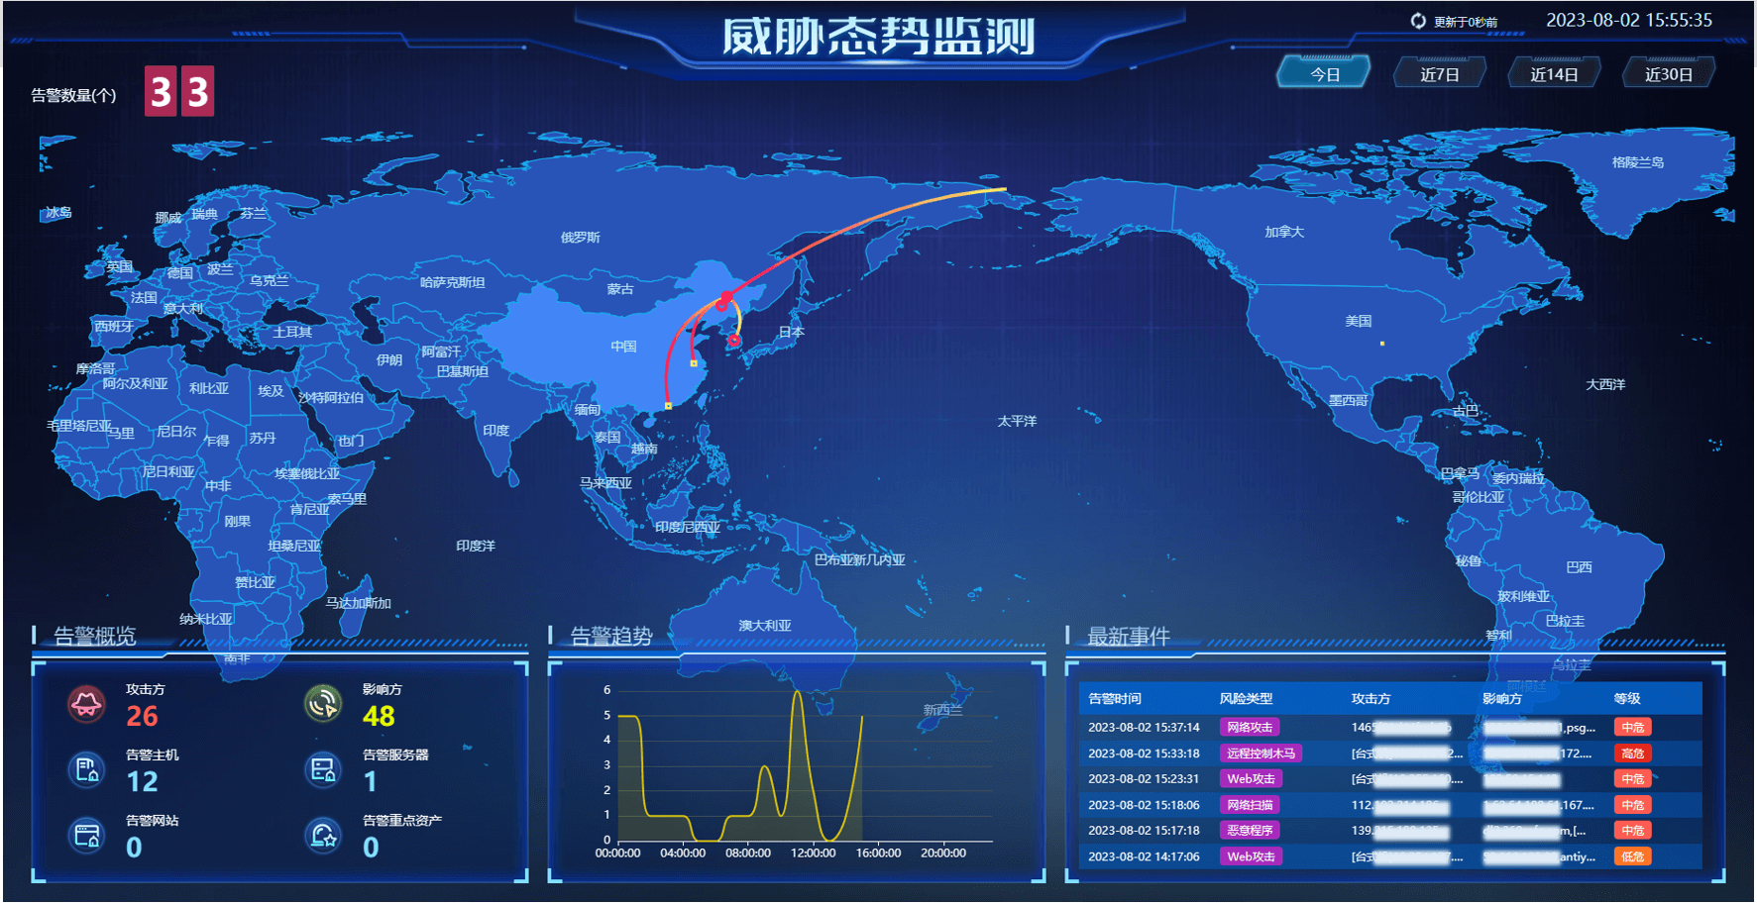Open the 攻击方 count 26

pyautogui.click(x=142, y=716)
